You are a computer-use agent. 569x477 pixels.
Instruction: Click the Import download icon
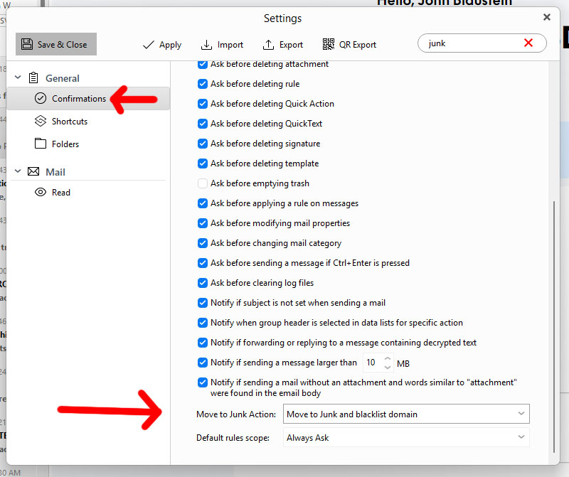click(206, 45)
